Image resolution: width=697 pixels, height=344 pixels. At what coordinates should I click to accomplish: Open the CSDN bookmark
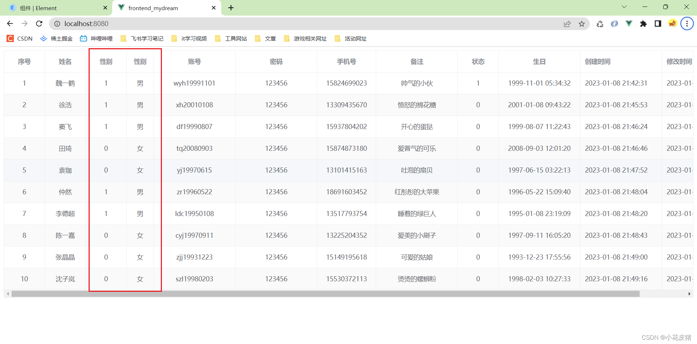pyautogui.click(x=20, y=38)
